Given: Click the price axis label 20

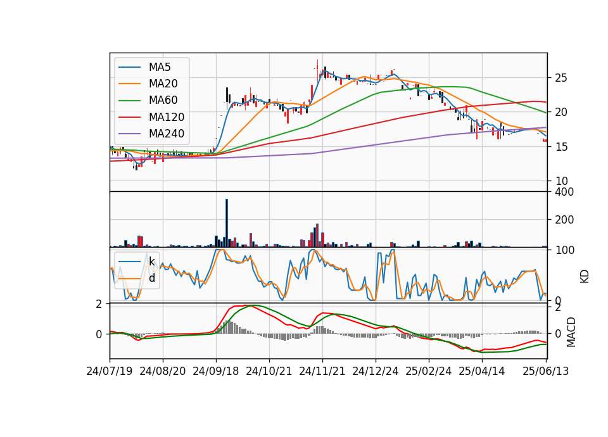Looking at the screenshot, I should [561, 112].
